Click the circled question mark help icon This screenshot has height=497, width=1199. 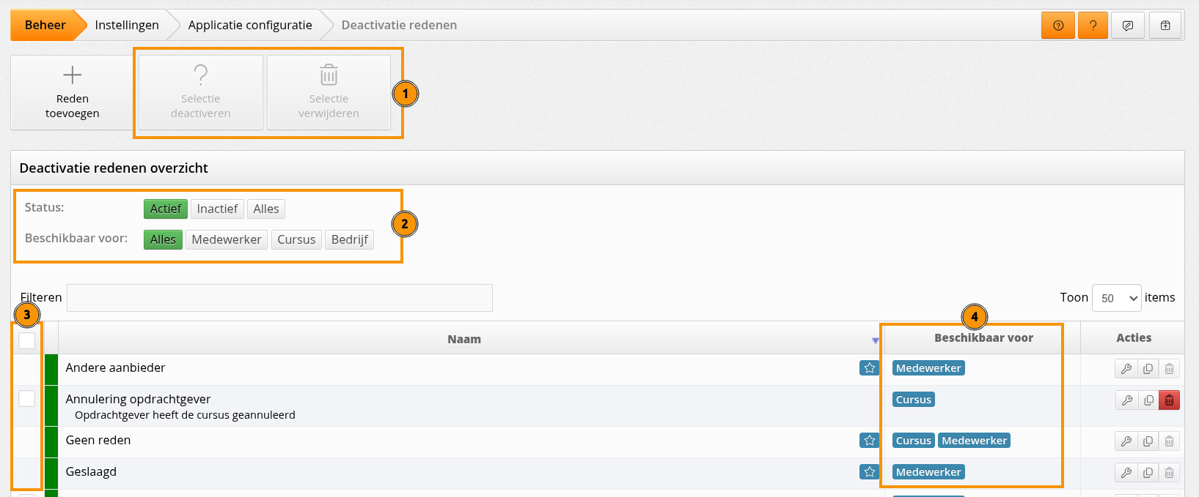pos(1057,26)
